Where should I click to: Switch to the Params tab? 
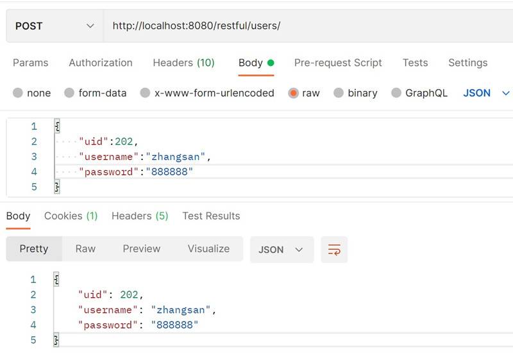coord(30,63)
